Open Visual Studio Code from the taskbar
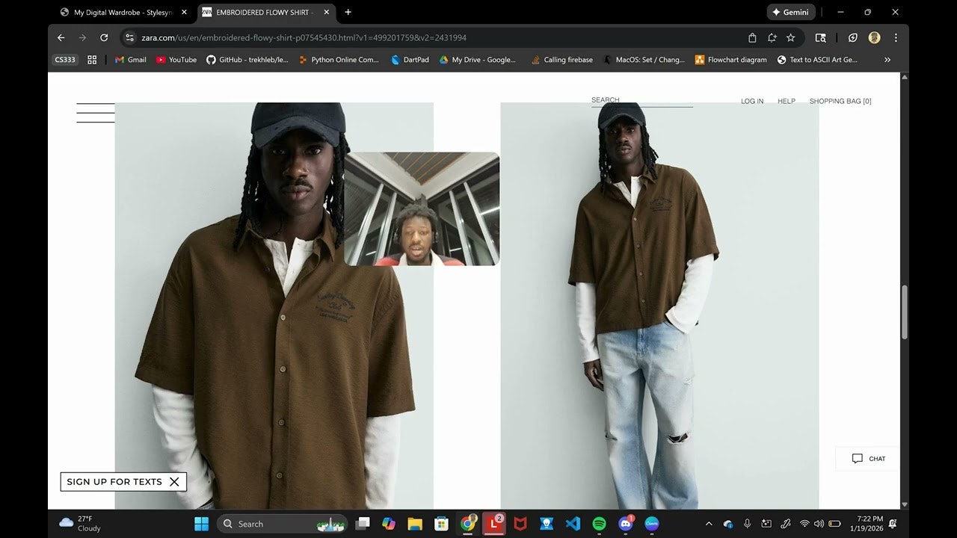Image resolution: width=957 pixels, height=538 pixels. click(x=573, y=523)
